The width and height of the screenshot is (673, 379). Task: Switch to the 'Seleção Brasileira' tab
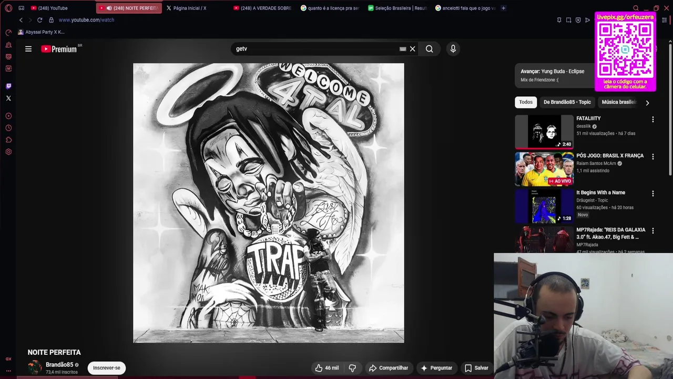[397, 8]
